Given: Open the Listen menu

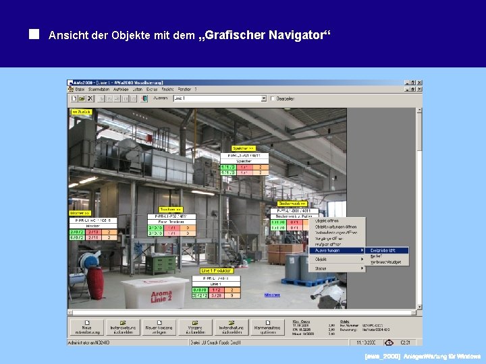Looking at the screenshot, I should (137, 89).
